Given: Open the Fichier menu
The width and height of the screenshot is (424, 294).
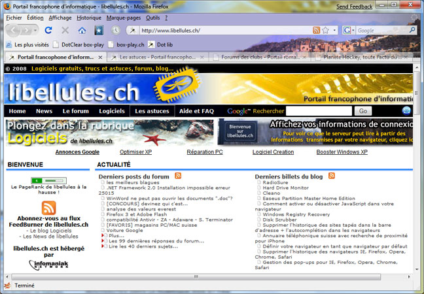Looking at the screenshot, I should point(14,18).
